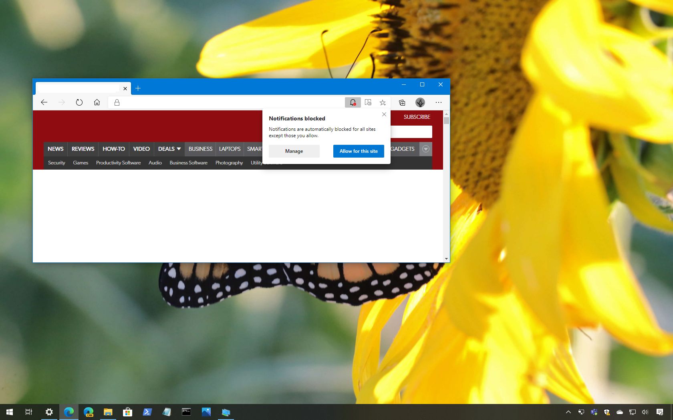The image size is (673, 420).
Task: Open Settings and more menu
Action: tap(438, 102)
